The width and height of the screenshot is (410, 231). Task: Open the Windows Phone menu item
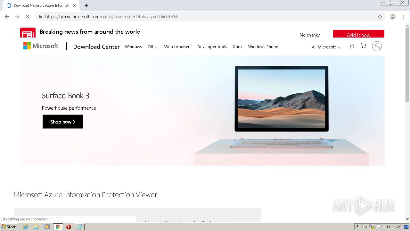263,47
